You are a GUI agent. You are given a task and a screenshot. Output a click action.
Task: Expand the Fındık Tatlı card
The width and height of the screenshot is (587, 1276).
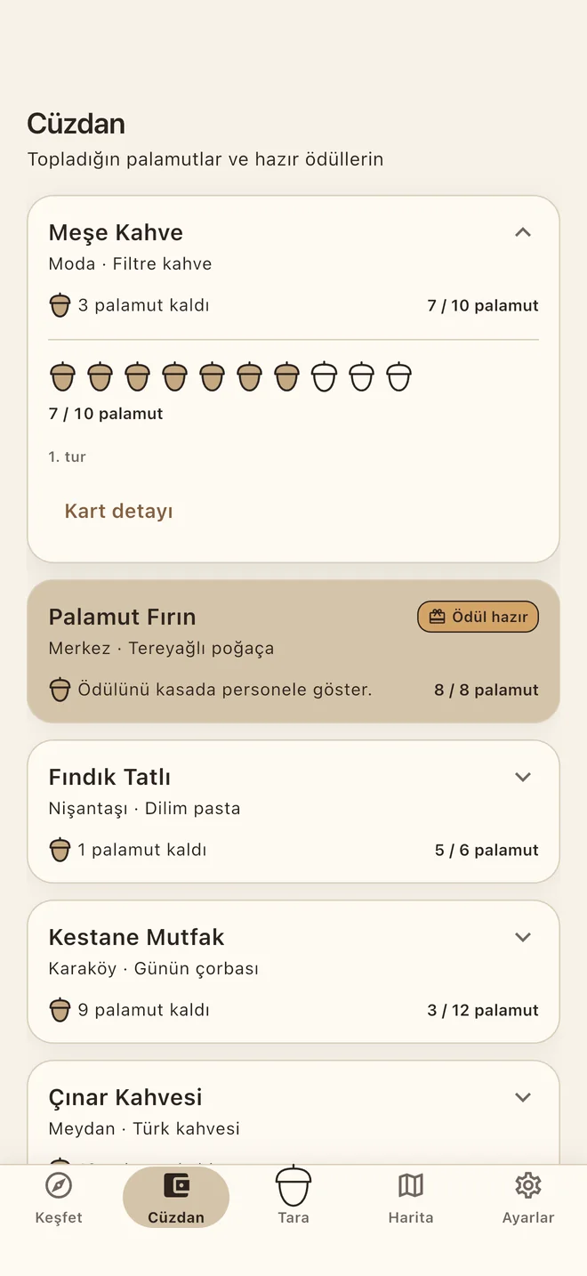(x=523, y=777)
